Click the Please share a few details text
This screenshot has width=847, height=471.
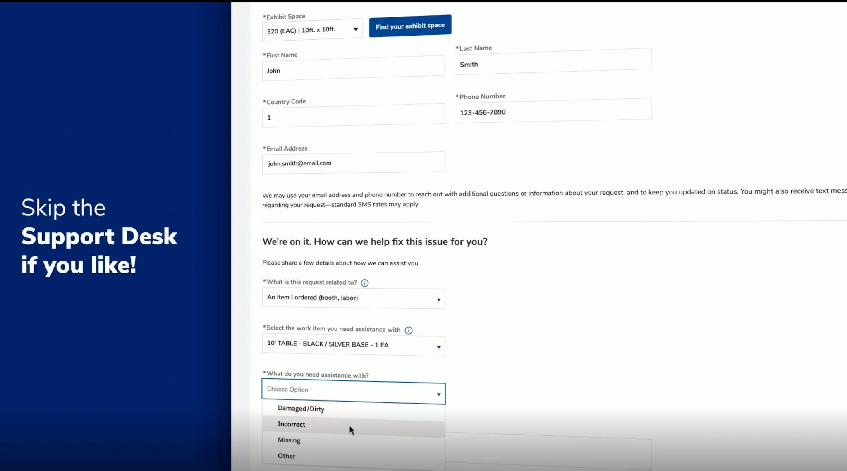(x=341, y=263)
